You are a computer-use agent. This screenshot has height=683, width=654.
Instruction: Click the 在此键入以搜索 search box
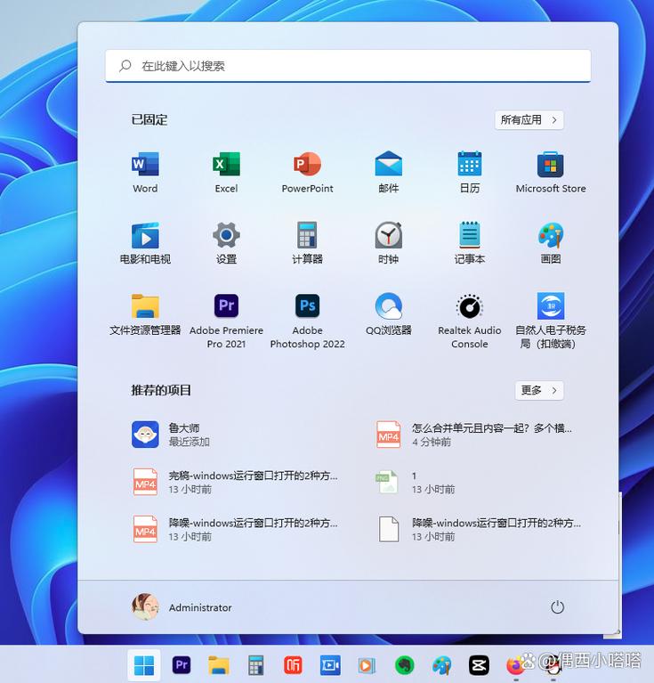[348, 66]
